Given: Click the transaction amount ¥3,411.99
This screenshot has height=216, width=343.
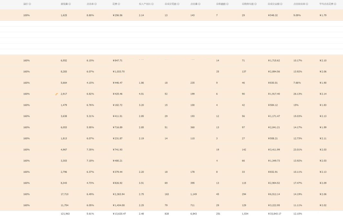Looking at the screenshot, I should pos(274,150).
